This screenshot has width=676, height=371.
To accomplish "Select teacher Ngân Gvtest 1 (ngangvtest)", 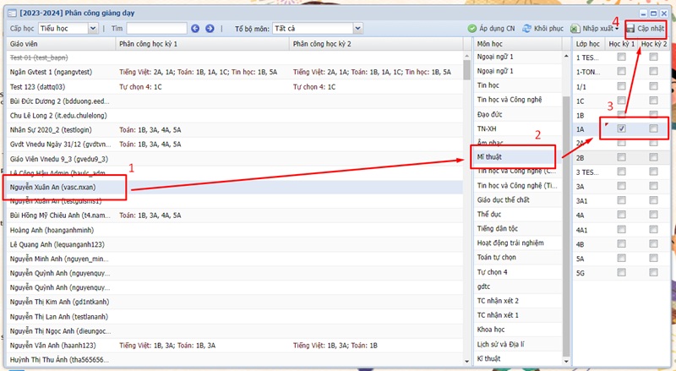I will tap(51, 72).
